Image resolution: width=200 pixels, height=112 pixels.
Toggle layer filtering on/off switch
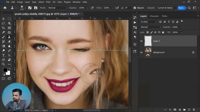[182, 21]
